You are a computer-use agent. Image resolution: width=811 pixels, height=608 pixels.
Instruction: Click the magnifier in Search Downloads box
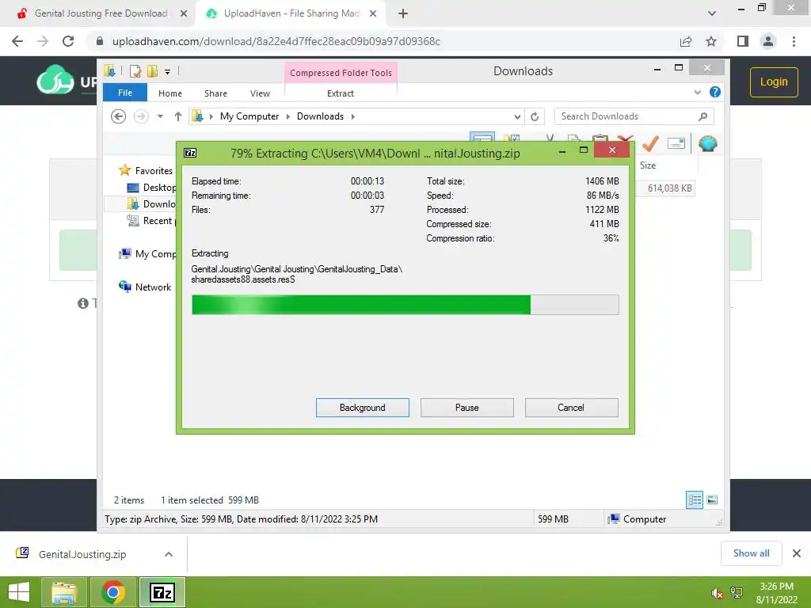[702, 116]
